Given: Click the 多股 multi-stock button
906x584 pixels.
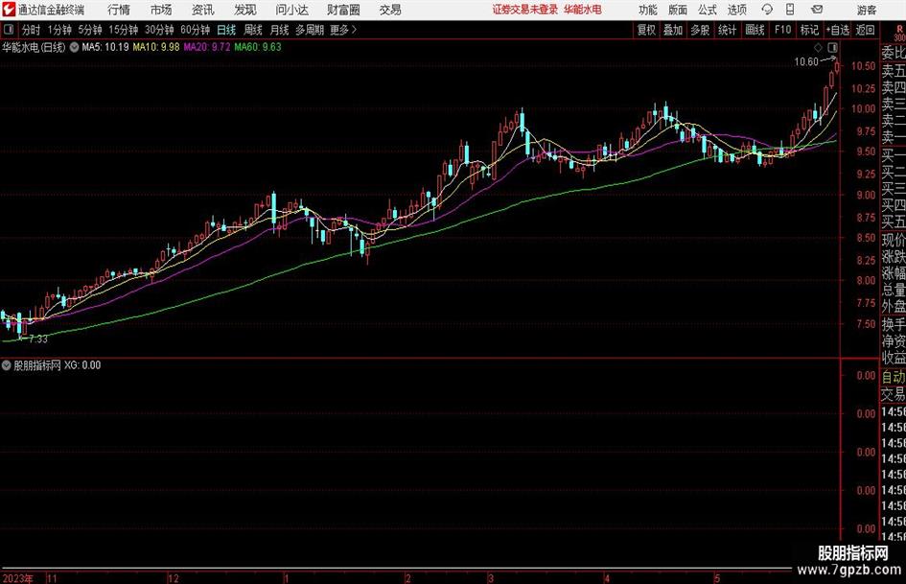Looking at the screenshot, I should click(x=700, y=30).
